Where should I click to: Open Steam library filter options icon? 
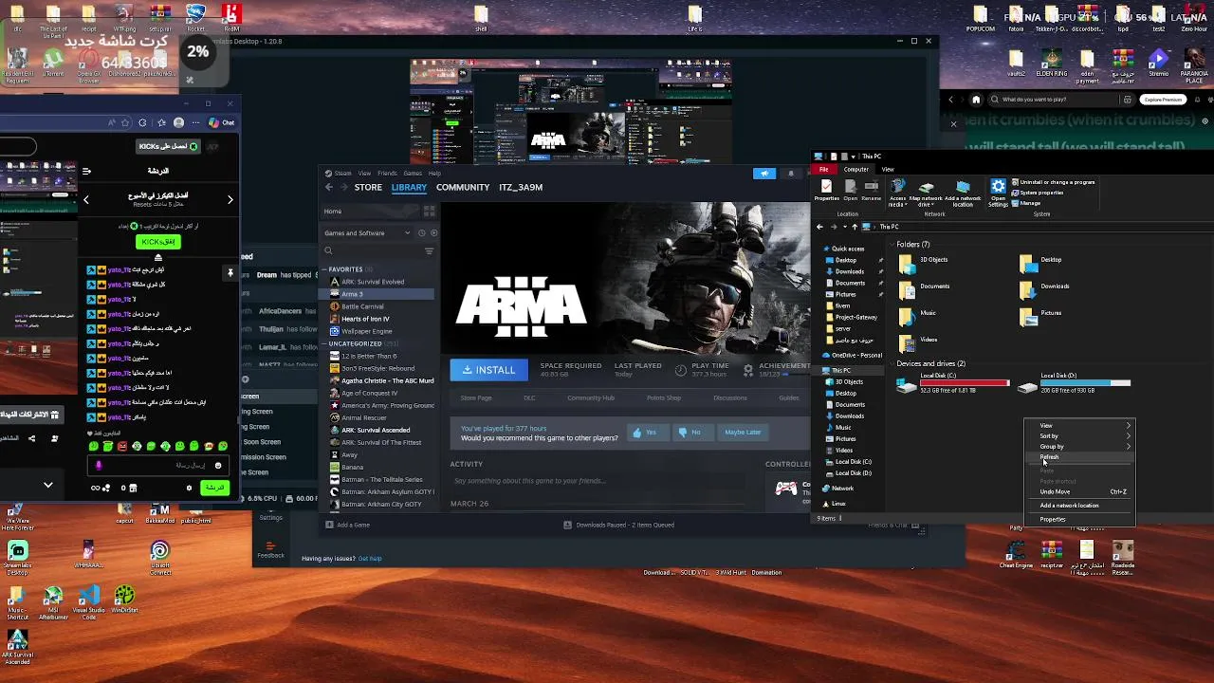429,250
